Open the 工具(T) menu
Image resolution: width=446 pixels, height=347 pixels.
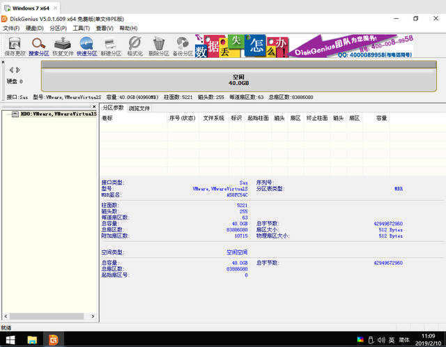[x=82, y=28]
